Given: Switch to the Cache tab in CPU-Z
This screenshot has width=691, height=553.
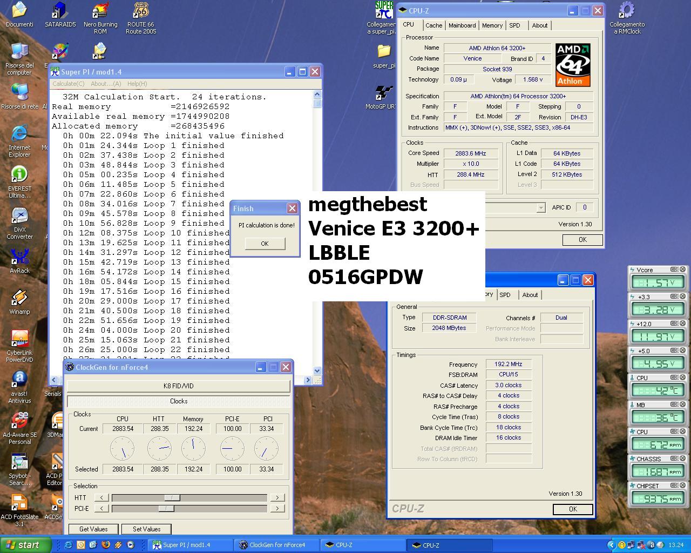Looking at the screenshot, I should point(433,25).
